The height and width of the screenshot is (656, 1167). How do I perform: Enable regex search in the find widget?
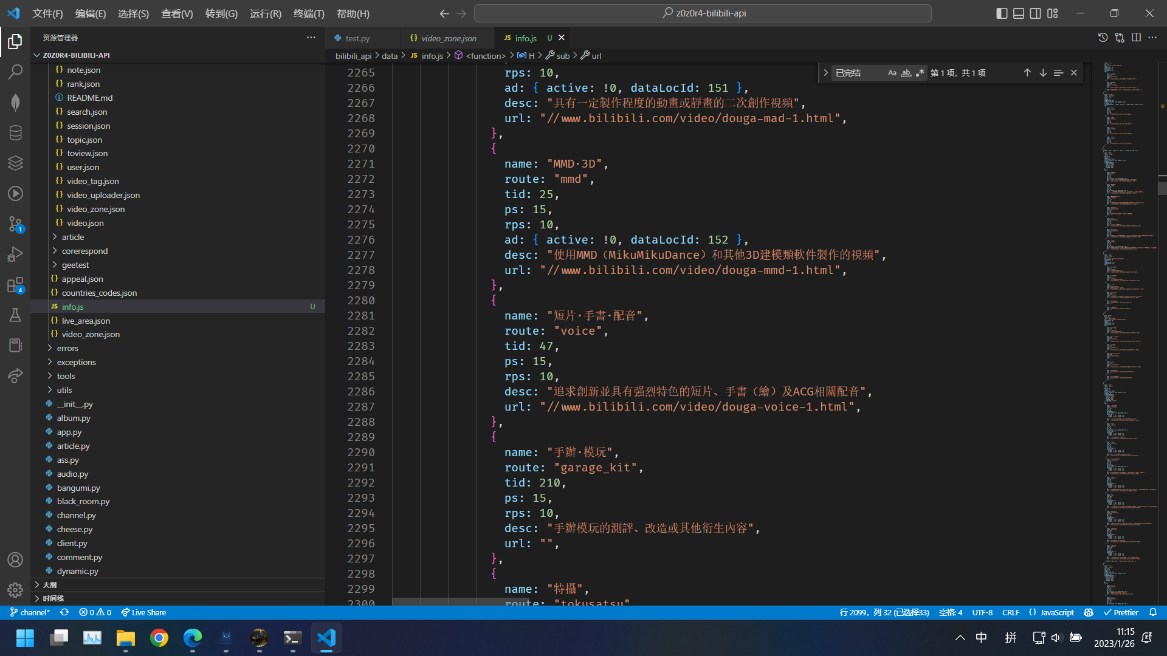(x=920, y=72)
